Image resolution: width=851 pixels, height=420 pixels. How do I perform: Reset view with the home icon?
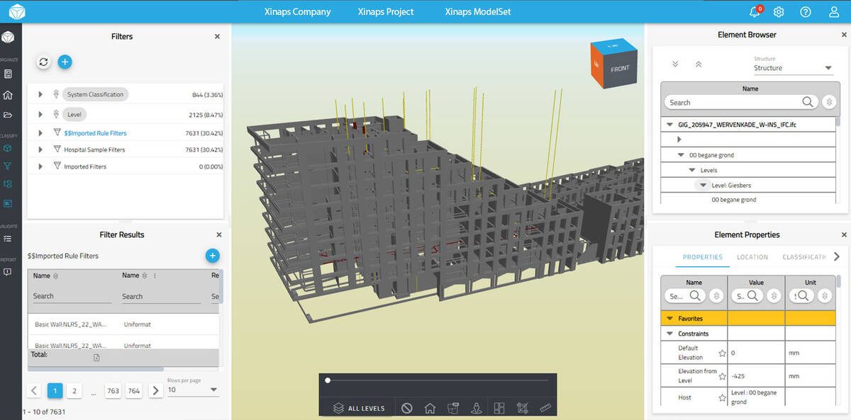click(430, 408)
